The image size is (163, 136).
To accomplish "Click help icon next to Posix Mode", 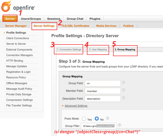I will (108, 118).
